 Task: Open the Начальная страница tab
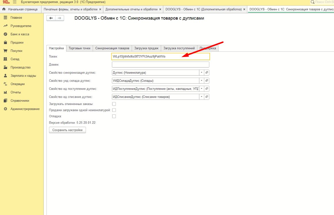coord(20,9)
